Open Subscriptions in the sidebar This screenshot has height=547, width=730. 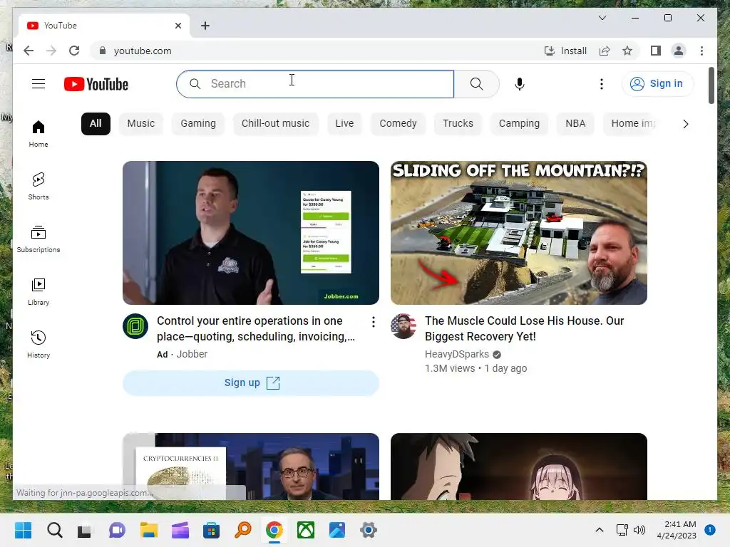(38, 239)
